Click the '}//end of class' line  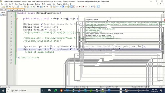tap(28, 58)
